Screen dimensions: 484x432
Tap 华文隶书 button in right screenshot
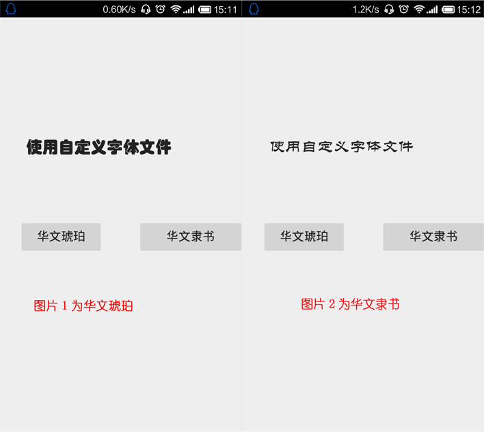click(433, 237)
